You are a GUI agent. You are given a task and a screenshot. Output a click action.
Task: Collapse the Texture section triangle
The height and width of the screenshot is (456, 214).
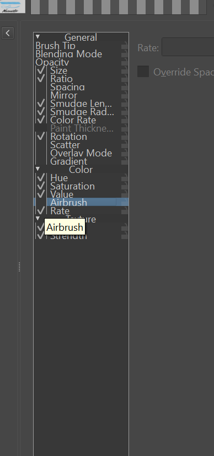click(38, 218)
